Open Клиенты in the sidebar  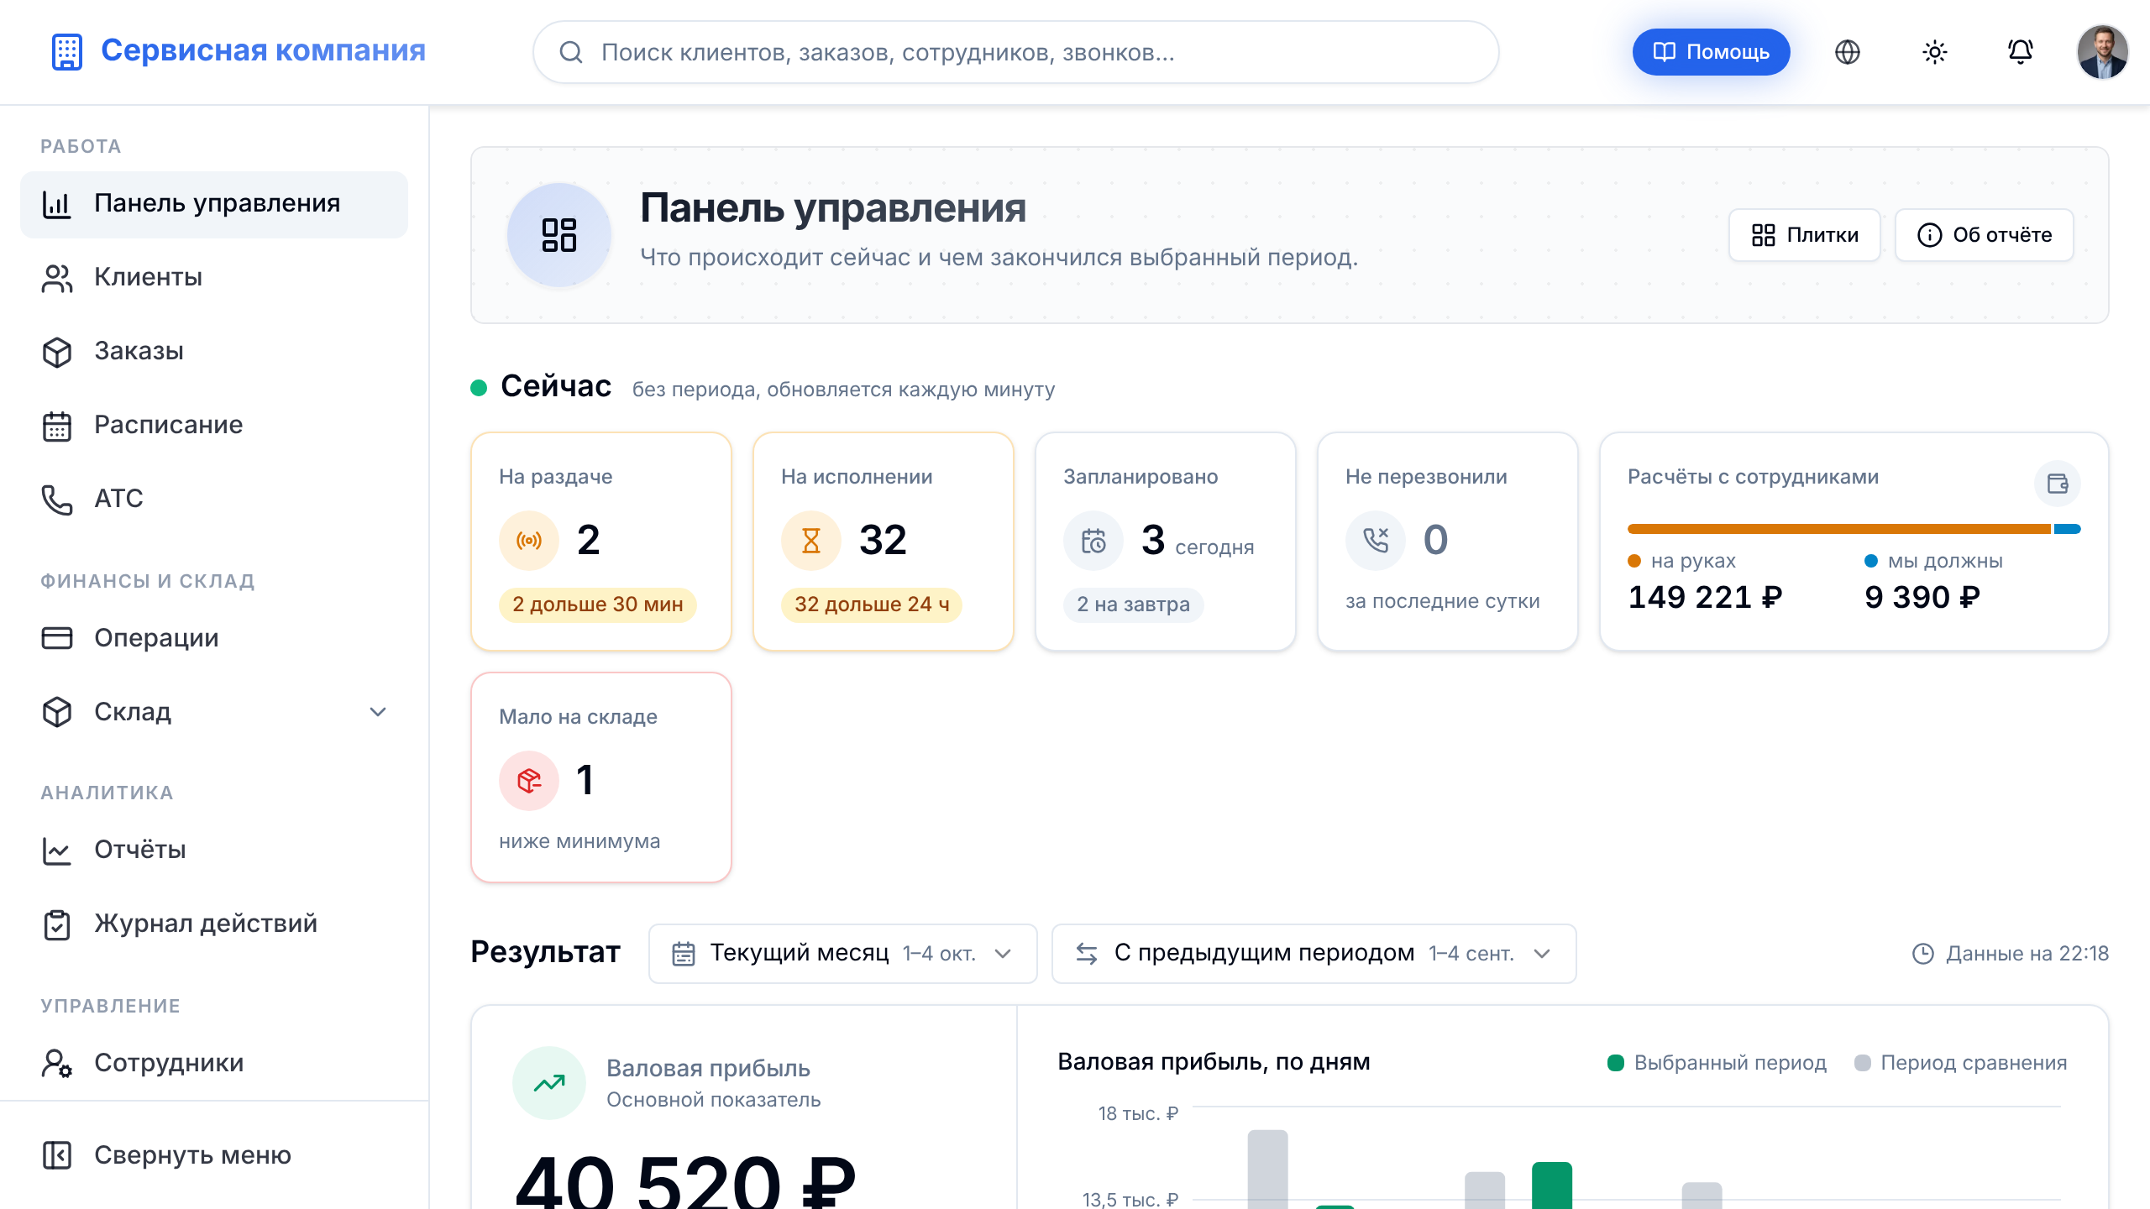coord(214,277)
